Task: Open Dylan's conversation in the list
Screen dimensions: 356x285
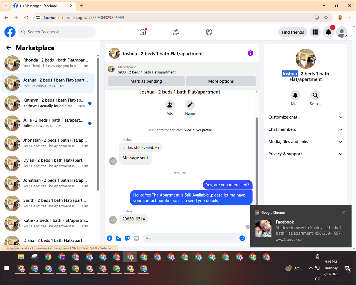Action: (x=48, y=163)
